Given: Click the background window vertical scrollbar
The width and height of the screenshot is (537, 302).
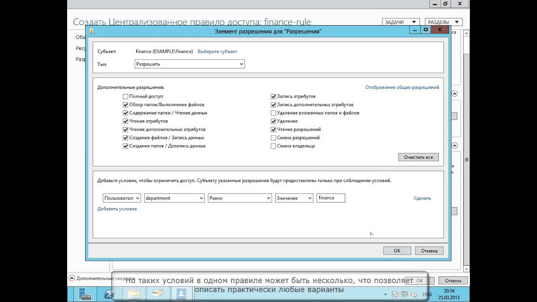Looking at the screenshot, I should click(467, 151).
